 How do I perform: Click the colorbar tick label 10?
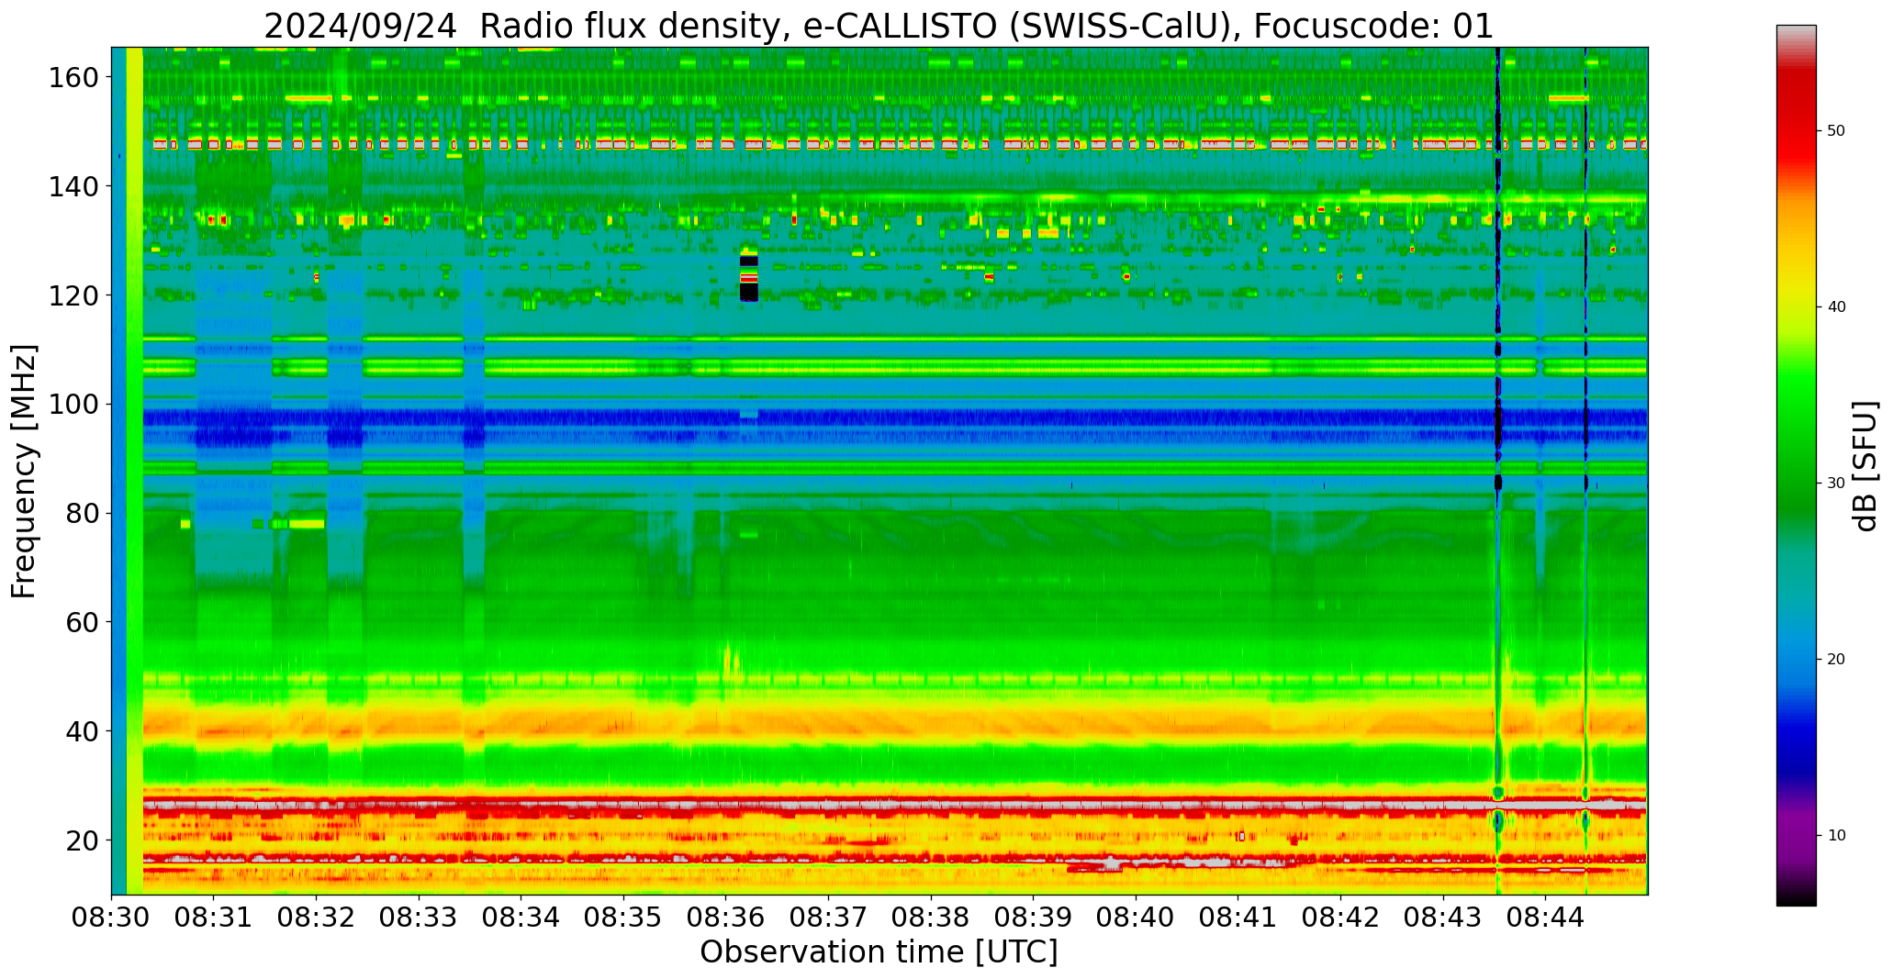click(1836, 835)
